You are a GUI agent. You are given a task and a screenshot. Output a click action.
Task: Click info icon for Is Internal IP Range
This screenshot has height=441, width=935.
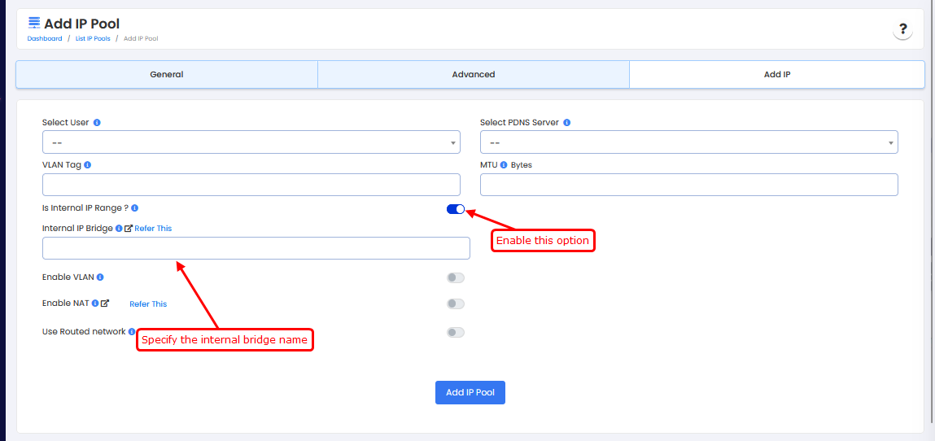(135, 208)
